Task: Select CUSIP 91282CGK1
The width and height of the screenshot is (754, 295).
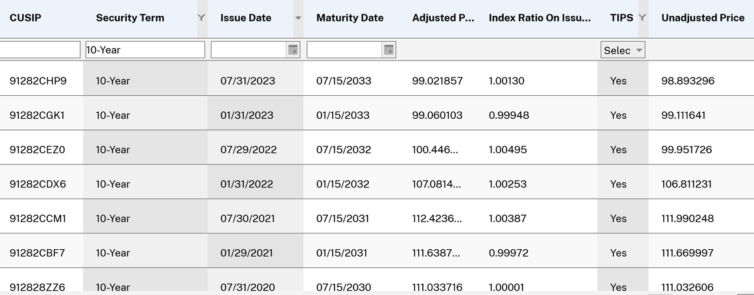Action: point(37,115)
